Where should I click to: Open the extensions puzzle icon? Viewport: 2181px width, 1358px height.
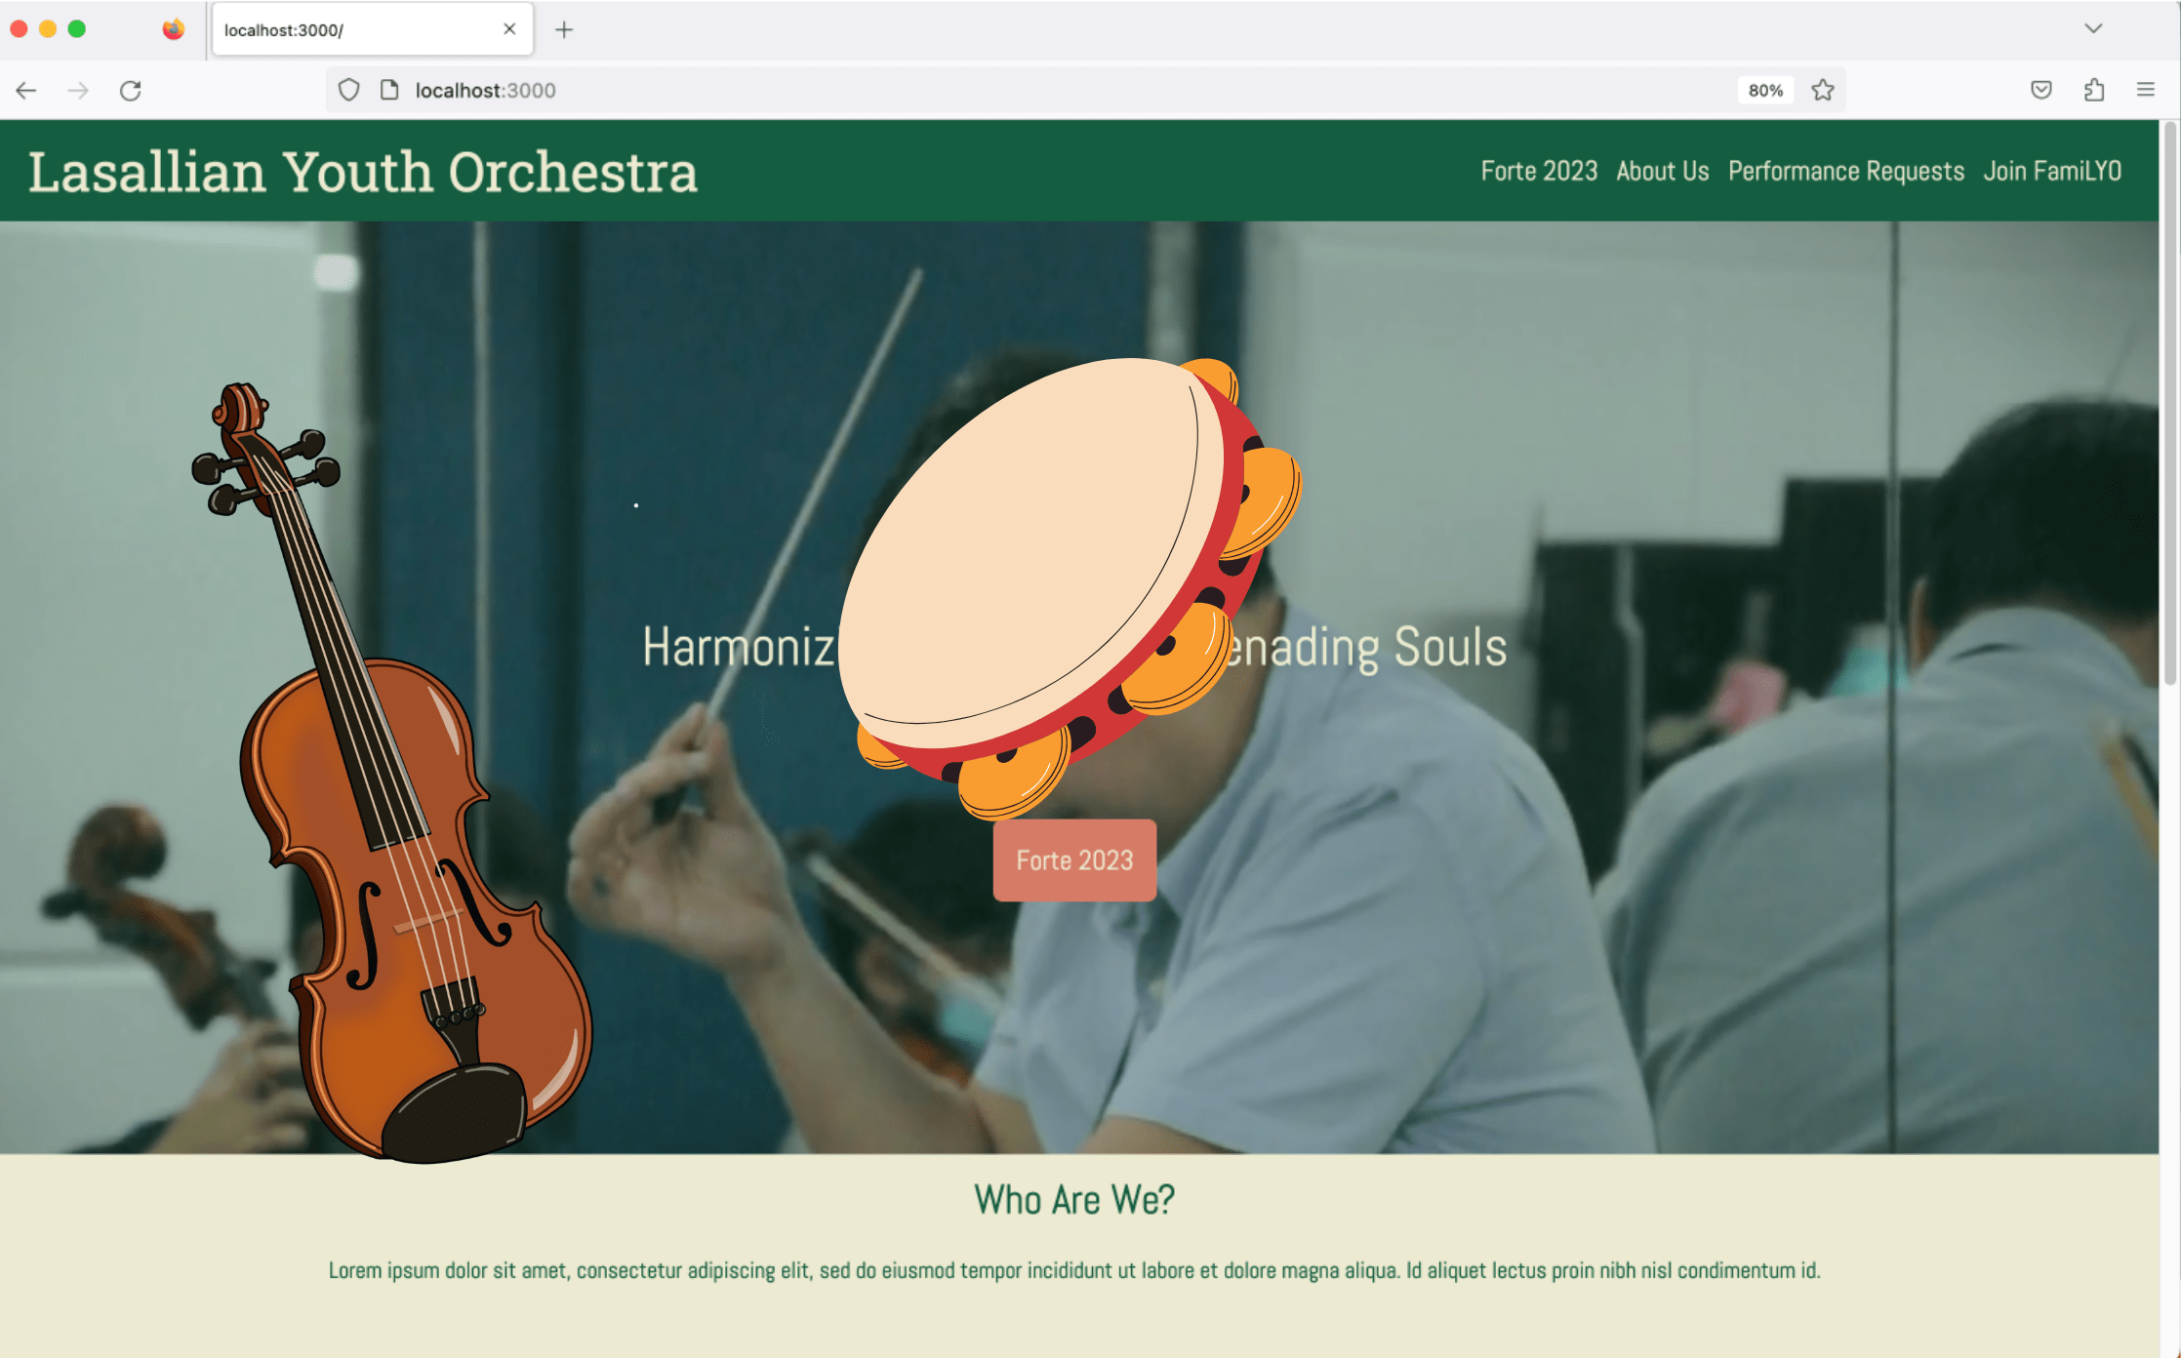(x=2094, y=91)
